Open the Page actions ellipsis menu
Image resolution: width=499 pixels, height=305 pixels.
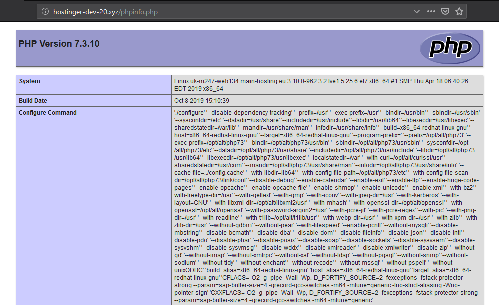coord(431,12)
